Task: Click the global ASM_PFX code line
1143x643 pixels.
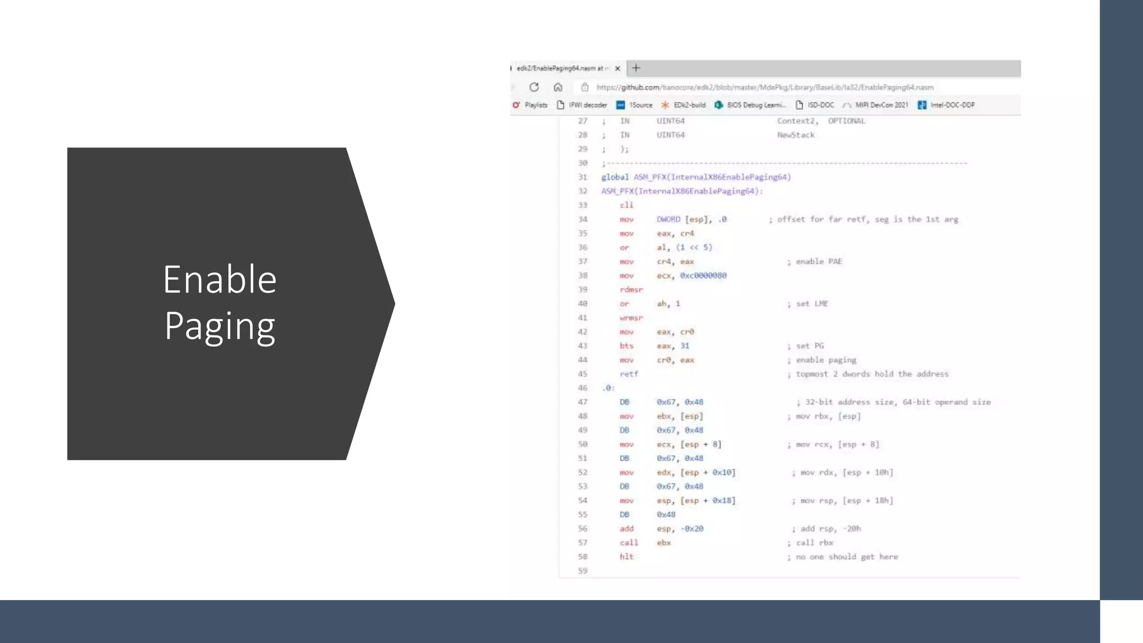Action: pos(696,177)
